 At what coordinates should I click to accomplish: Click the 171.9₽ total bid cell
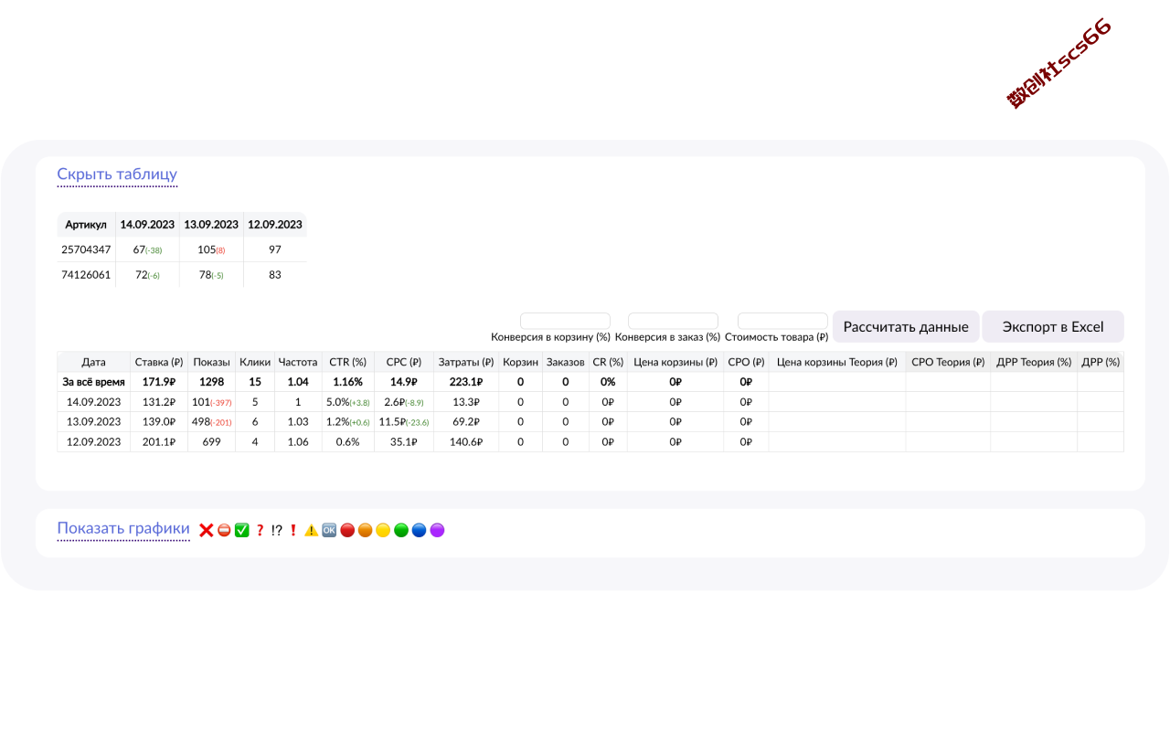coord(159,382)
